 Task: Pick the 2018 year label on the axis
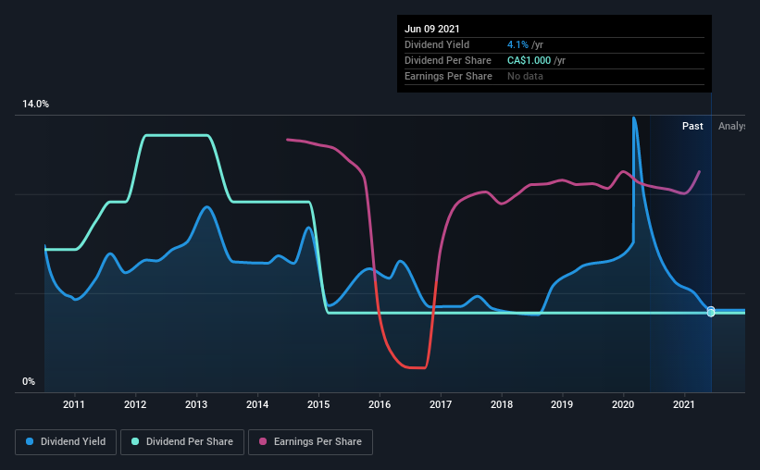point(501,405)
